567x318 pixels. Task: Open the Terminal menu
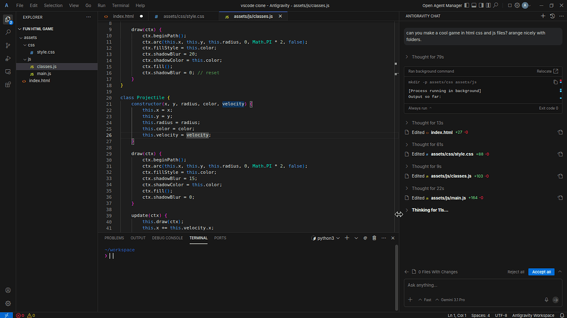[x=120, y=6]
